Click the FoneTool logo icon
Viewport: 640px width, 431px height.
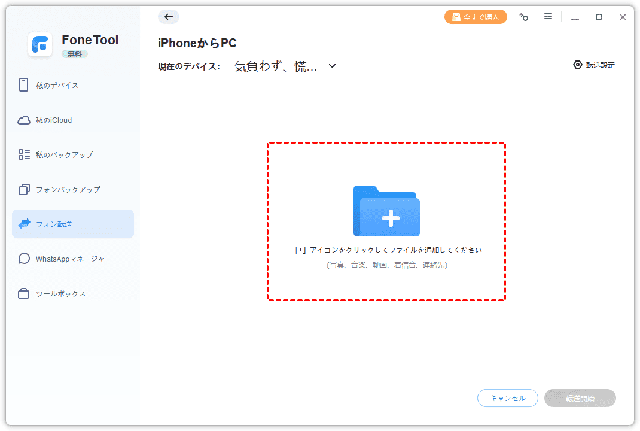pos(40,44)
